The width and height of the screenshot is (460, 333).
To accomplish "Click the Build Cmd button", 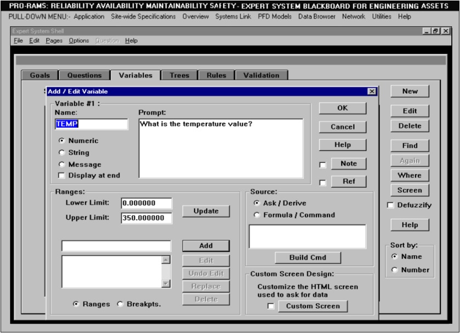I will 308,257.
